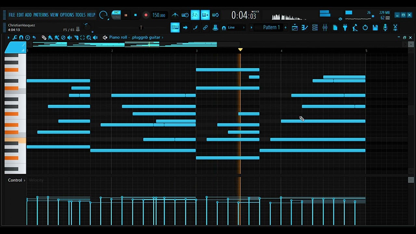Open audio recording microphone icon

pos(385,28)
